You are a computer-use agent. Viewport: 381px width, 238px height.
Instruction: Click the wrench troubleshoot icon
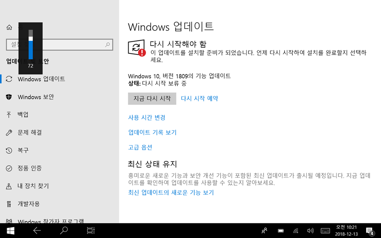tap(9, 132)
